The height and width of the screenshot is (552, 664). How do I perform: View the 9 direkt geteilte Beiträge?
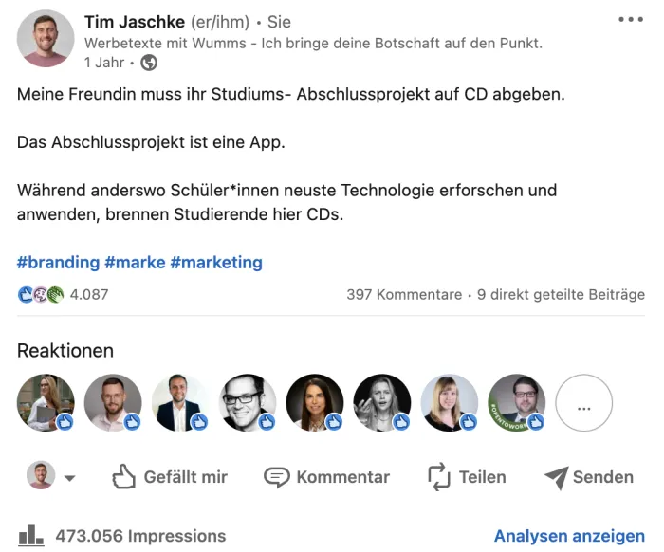pyautogui.click(x=561, y=294)
